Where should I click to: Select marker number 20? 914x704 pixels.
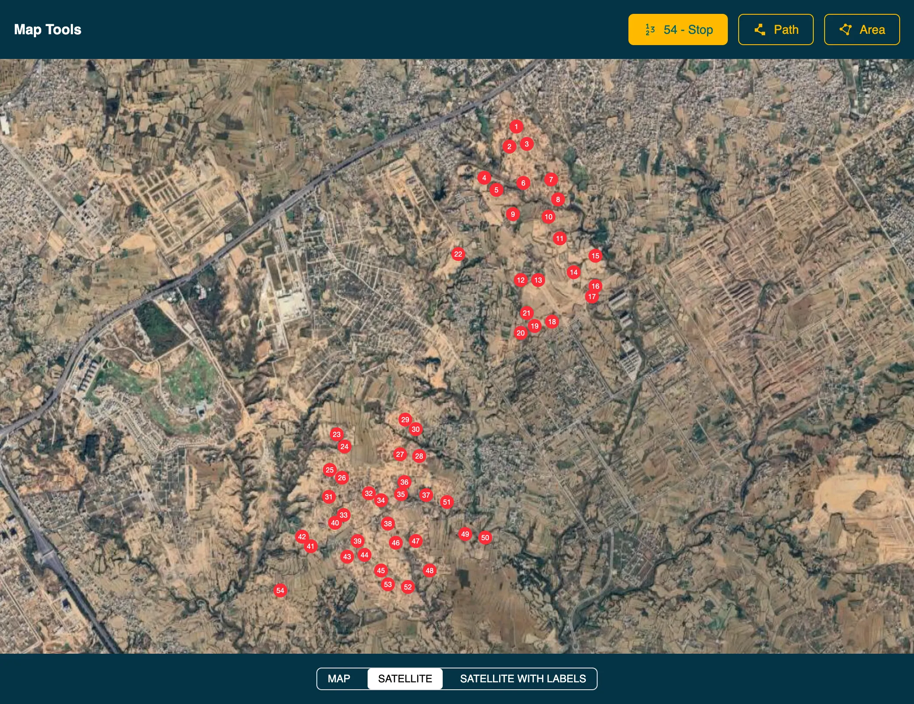520,333
